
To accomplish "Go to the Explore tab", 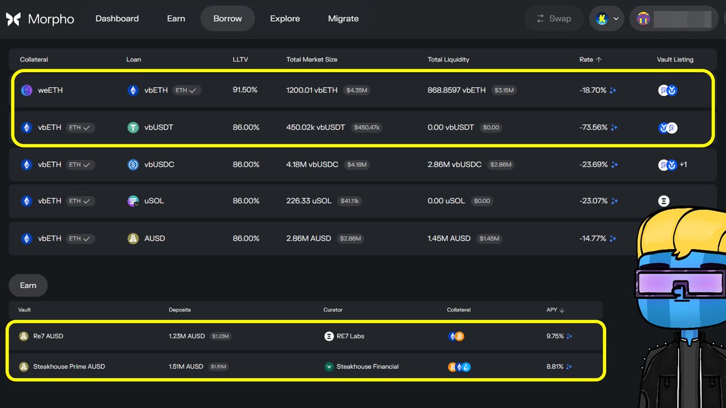I will [x=285, y=19].
